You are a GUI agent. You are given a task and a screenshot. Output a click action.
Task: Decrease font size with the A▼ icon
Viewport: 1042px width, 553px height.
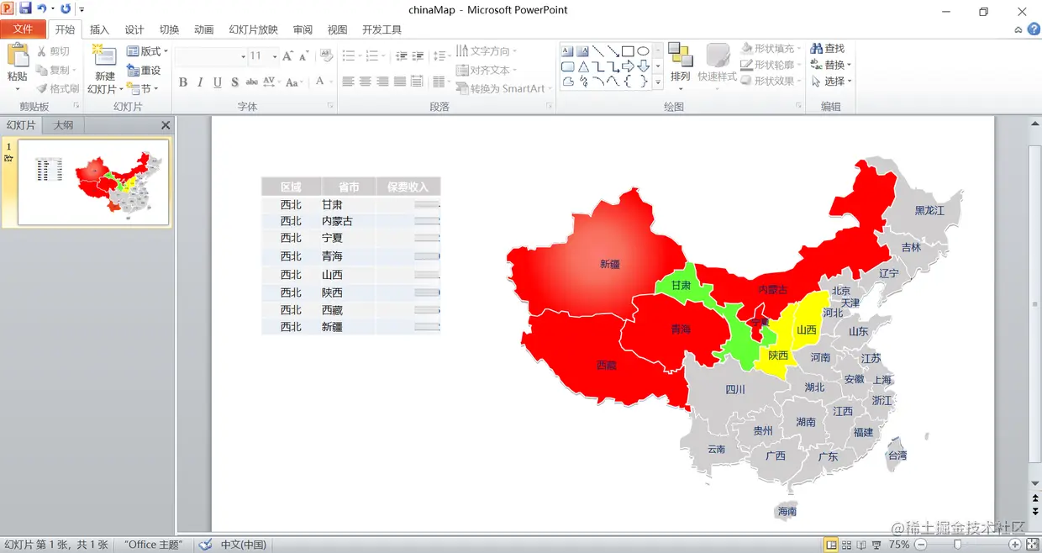click(304, 56)
